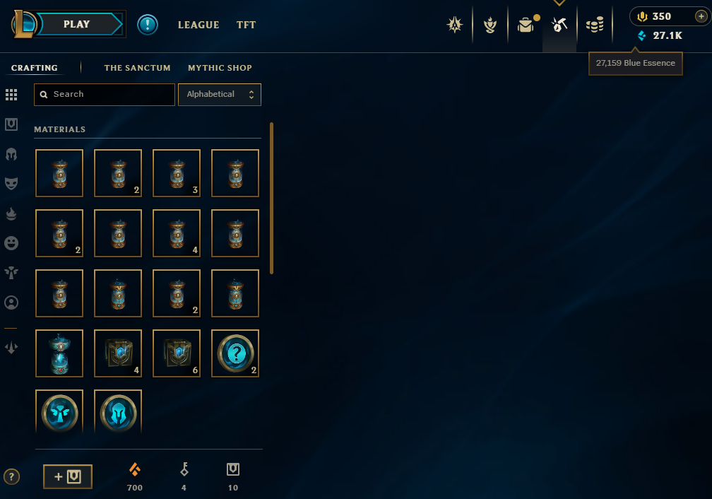Select the skins mask filter in sidebar
This screenshot has width=712, height=499.
[x=11, y=184]
